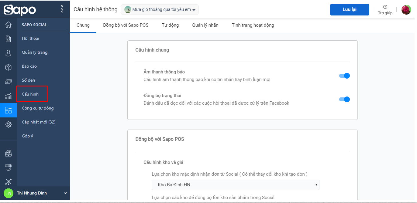
Task: Click the Lưu lại save button
Action: [x=350, y=10]
